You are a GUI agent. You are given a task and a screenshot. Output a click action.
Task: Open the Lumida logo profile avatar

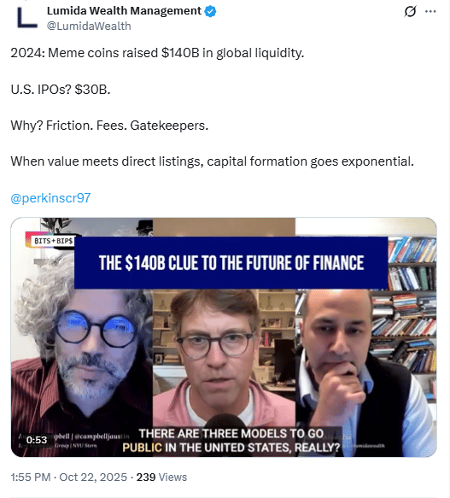(x=27, y=18)
